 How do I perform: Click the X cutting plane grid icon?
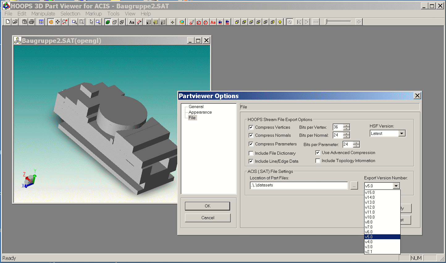[149, 22]
